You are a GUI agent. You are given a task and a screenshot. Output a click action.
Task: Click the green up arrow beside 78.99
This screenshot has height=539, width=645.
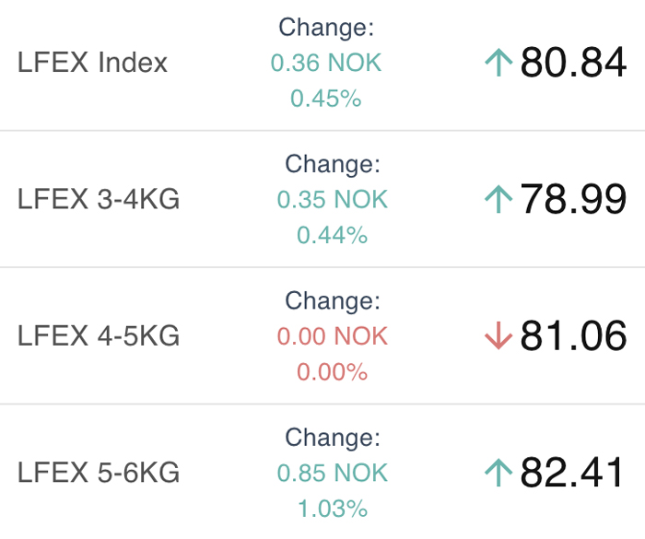click(x=498, y=199)
